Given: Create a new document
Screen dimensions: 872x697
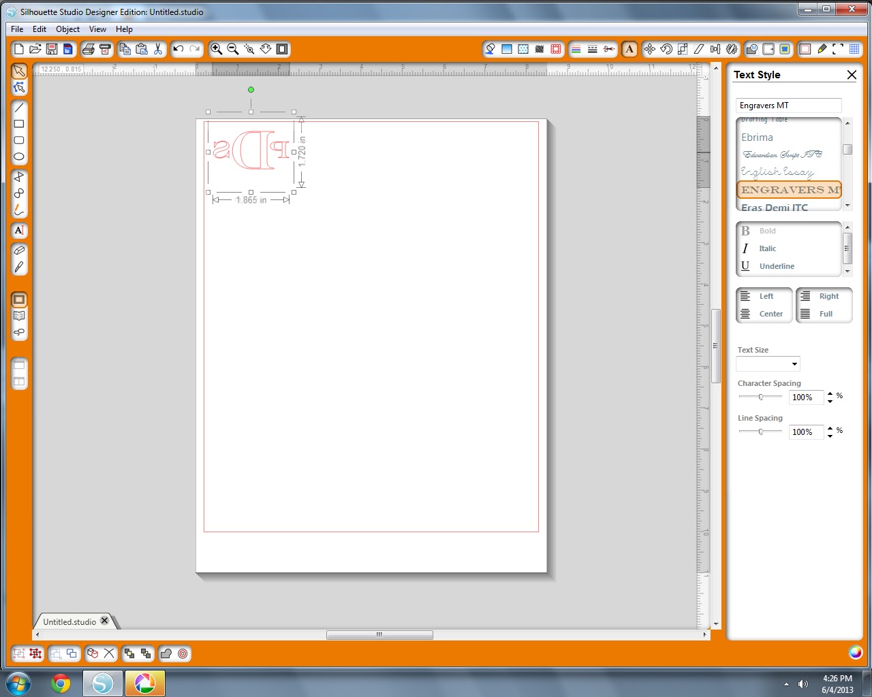Looking at the screenshot, I should coord(19,49).
